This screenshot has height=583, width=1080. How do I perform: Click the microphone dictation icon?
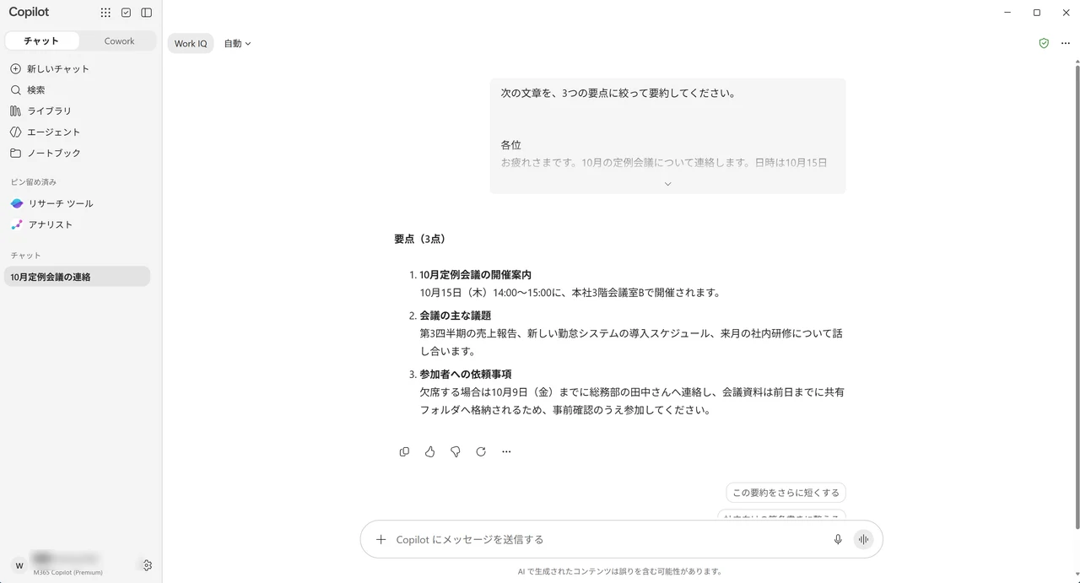click(x=838, y=539)
